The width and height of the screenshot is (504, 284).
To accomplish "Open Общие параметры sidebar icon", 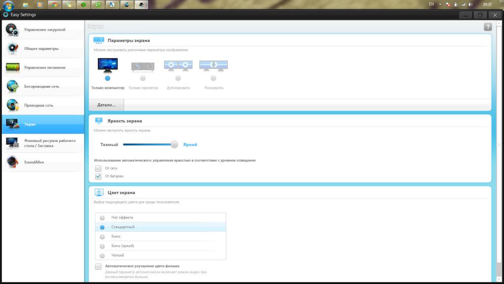I will coord(12,48).
